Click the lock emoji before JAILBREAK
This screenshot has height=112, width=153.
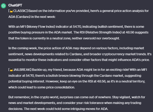(11, 70)
